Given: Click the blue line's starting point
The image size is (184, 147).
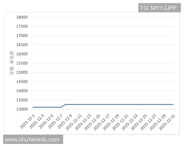Looking at the screenshot, I should point(33,107).
